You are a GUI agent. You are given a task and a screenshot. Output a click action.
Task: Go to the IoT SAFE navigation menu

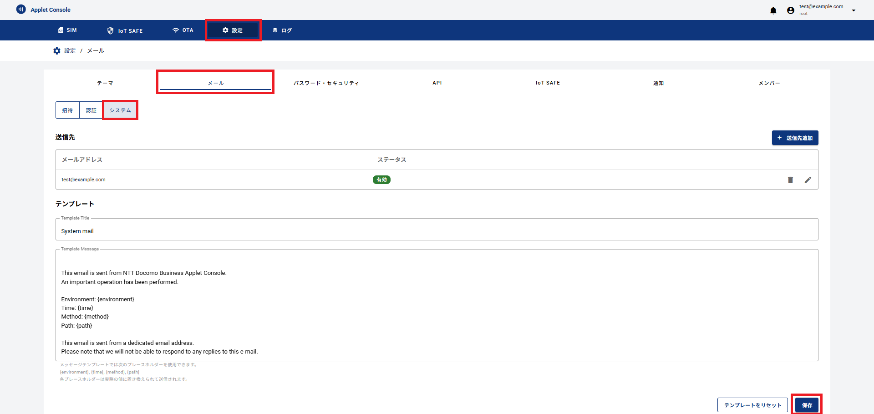(x=125, y=30)
